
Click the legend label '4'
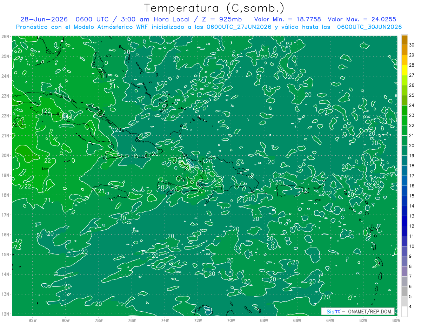tap(410, 307)
